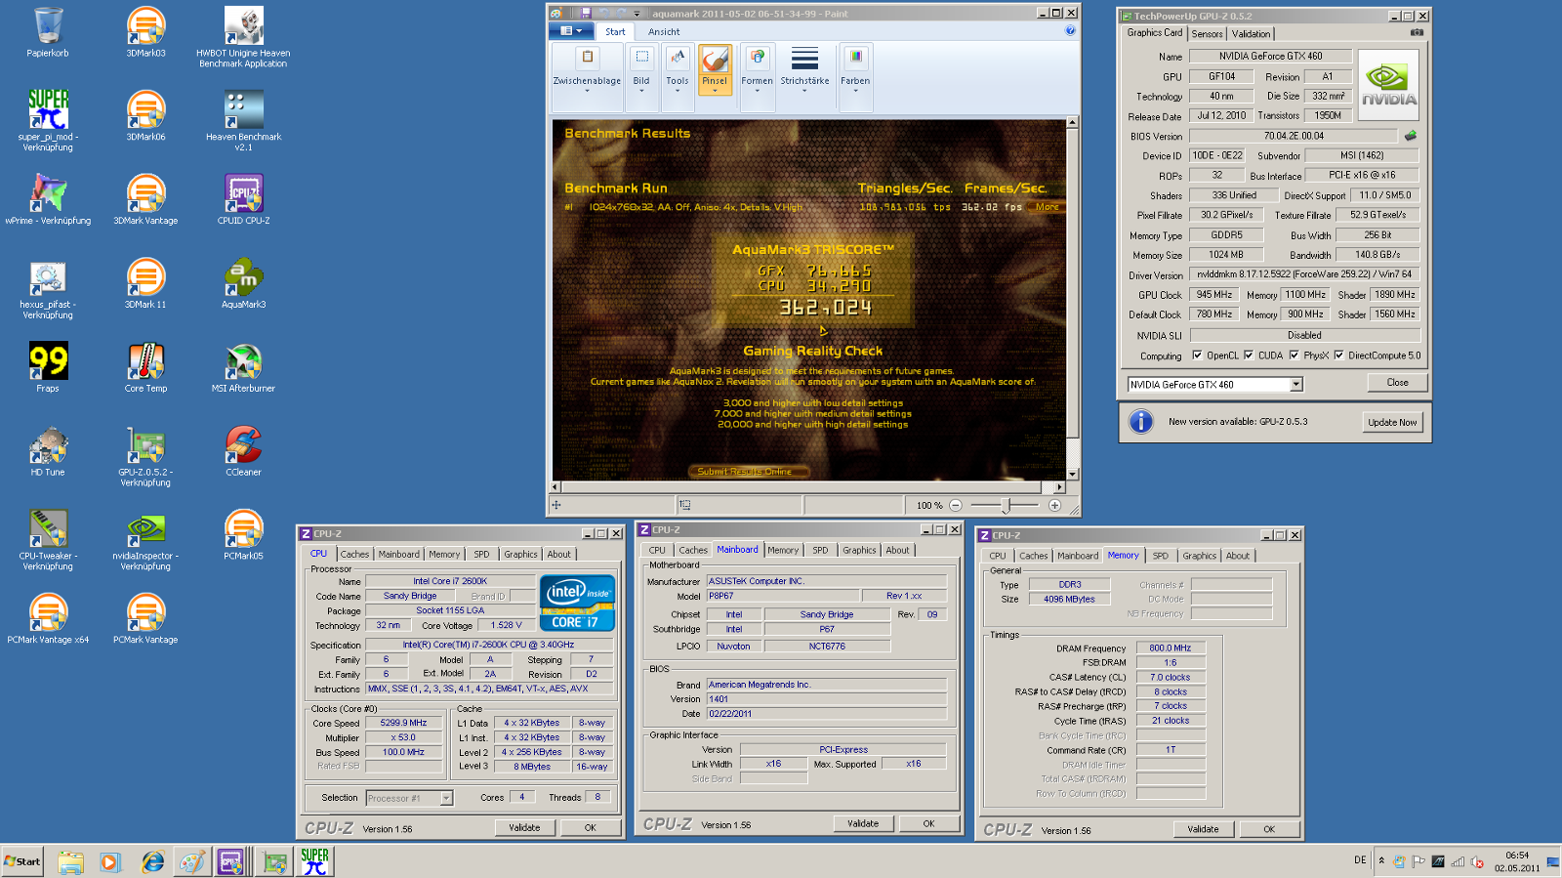Click the Windows Start button
This screenshot has width=1562, height=878.
(22, 861)
